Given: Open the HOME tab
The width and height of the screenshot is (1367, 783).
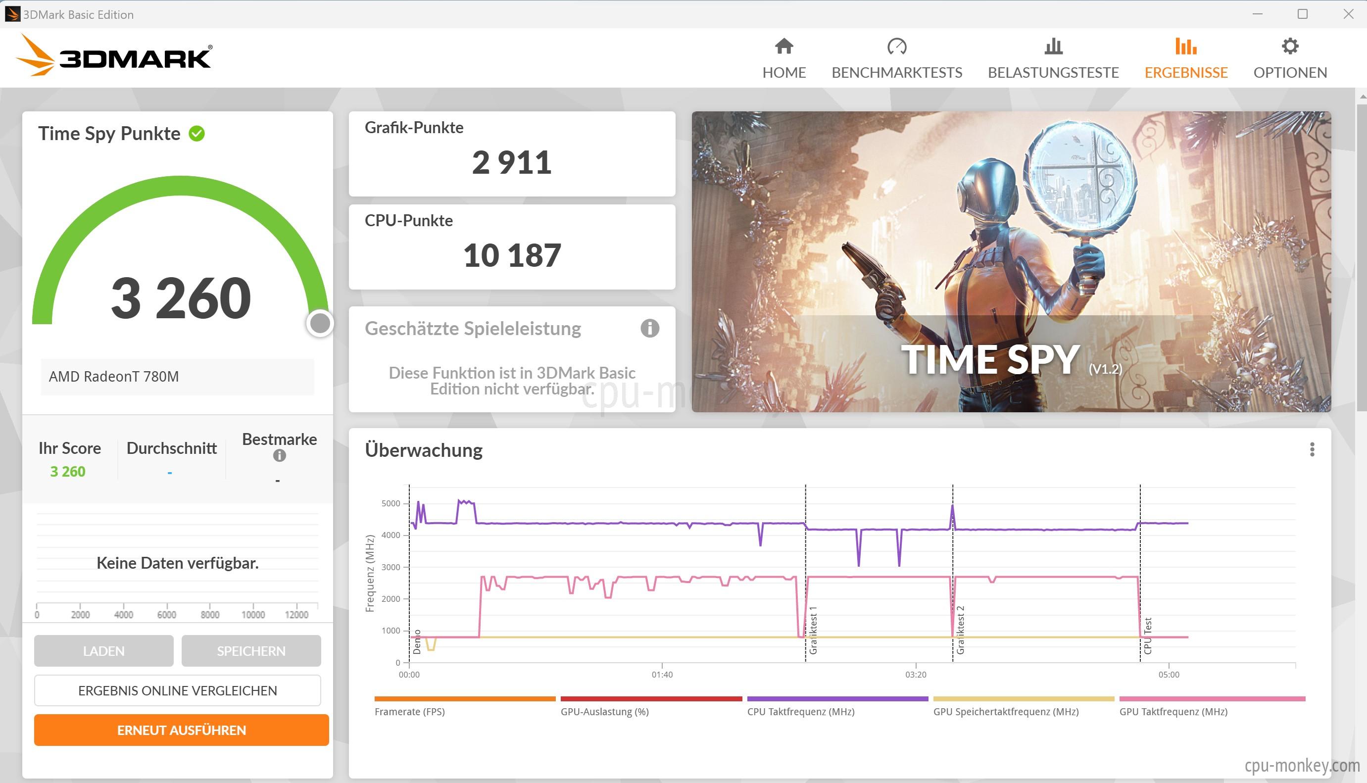Looking at the screenshot, I should click(783, 58).
